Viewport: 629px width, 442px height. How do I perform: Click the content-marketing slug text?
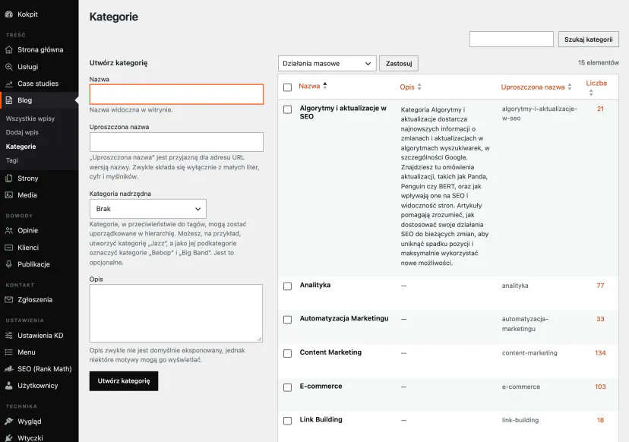click(529, 353)
